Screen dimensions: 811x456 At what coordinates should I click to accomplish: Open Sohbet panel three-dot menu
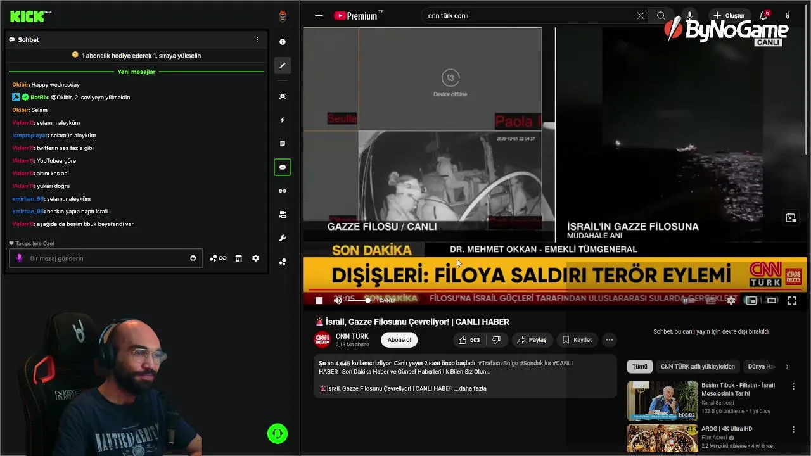(x=257, y=39)
